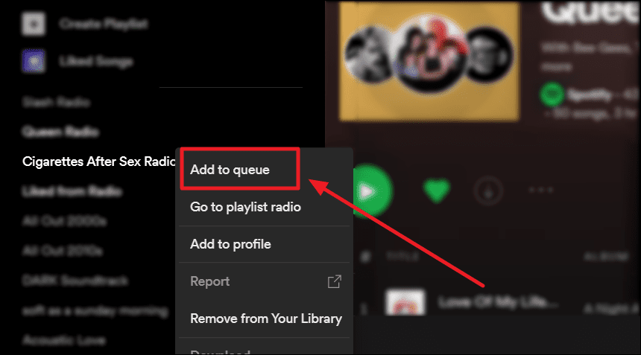Click the Report external link icon

[x=335, y=281]
